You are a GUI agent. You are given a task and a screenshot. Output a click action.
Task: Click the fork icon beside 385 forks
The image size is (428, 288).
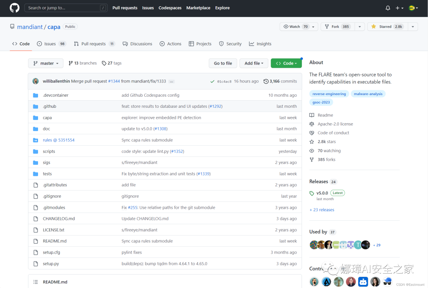pos(312,159)
